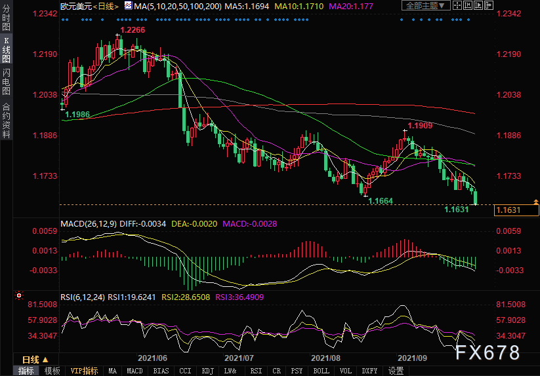
Task: Apply the KDJ indicator
Action: [x=207, y=371]
